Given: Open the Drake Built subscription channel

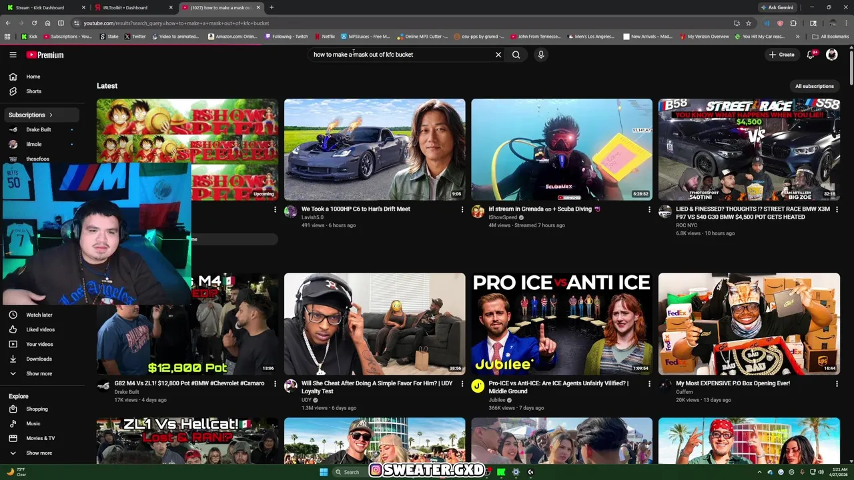Looking at the screenshot, I should click(40, 129).
